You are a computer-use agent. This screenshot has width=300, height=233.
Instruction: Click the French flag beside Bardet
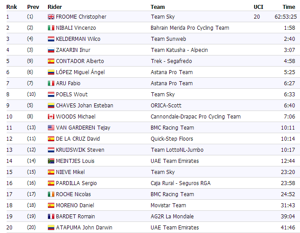(51, 217)
